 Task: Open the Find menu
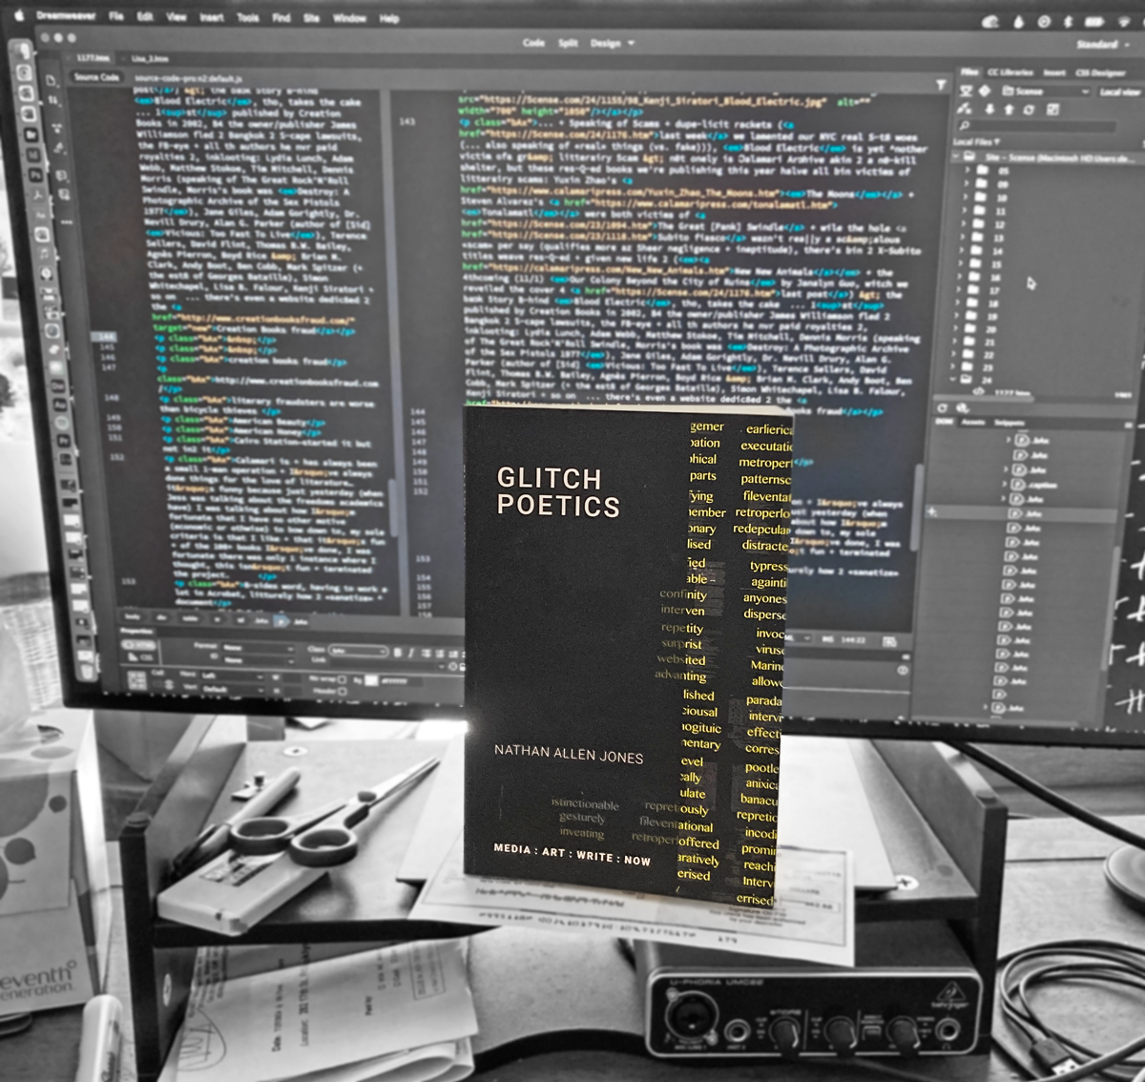point(281,17)
